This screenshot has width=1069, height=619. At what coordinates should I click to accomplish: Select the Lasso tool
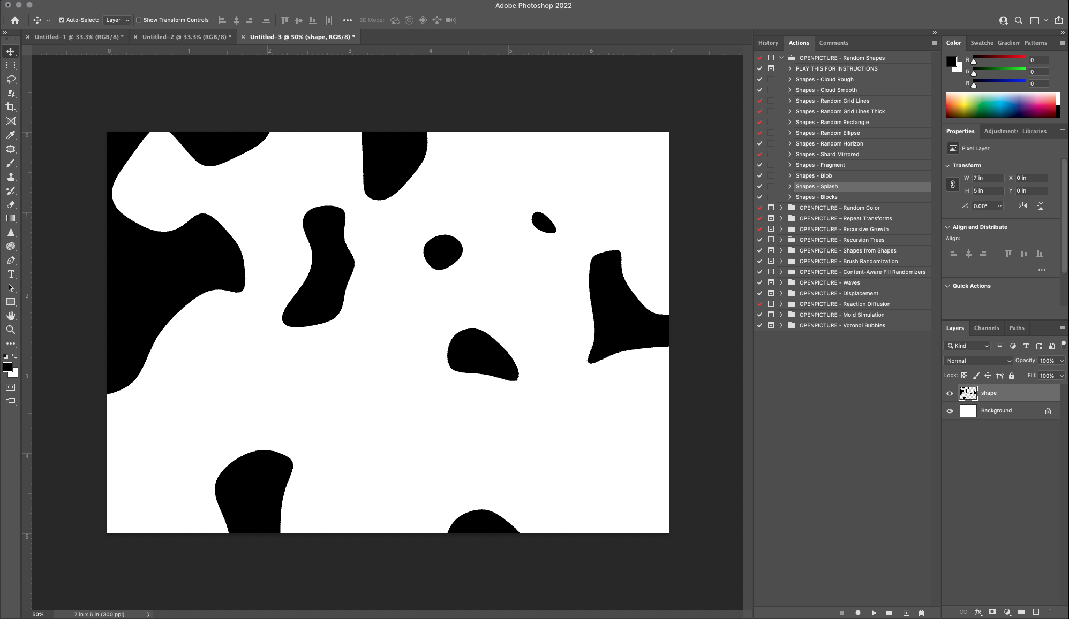pyautogui.click(x=11, y=79)
